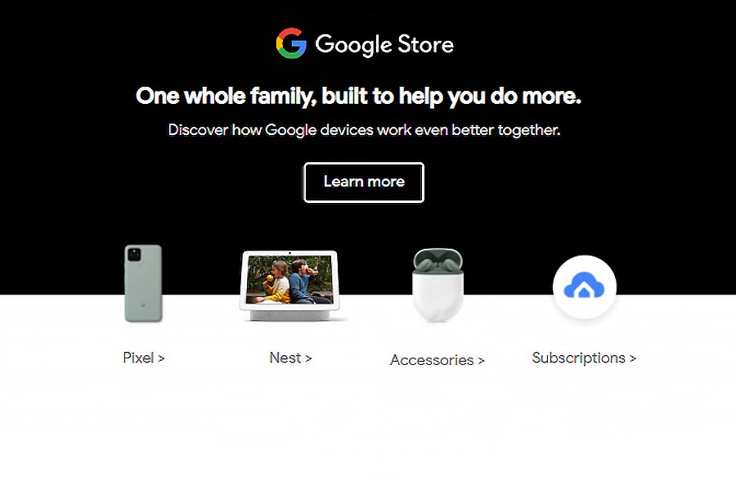Click the "One whole family" headline
The height and width of the screenshot is (491, 736).
coord(359,97)
